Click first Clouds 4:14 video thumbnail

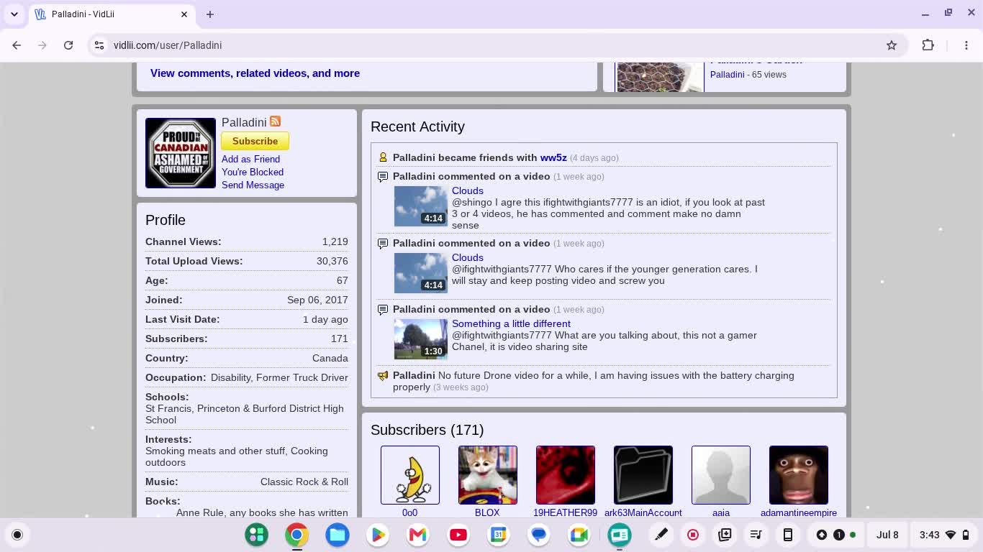pyautogui.click(x=421, y=206)
